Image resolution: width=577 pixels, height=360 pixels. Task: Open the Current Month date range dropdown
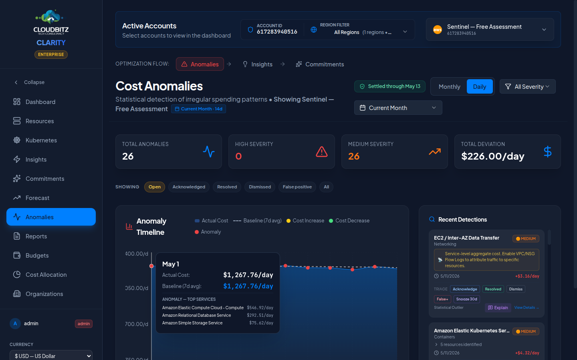click(x=398, y=108)
